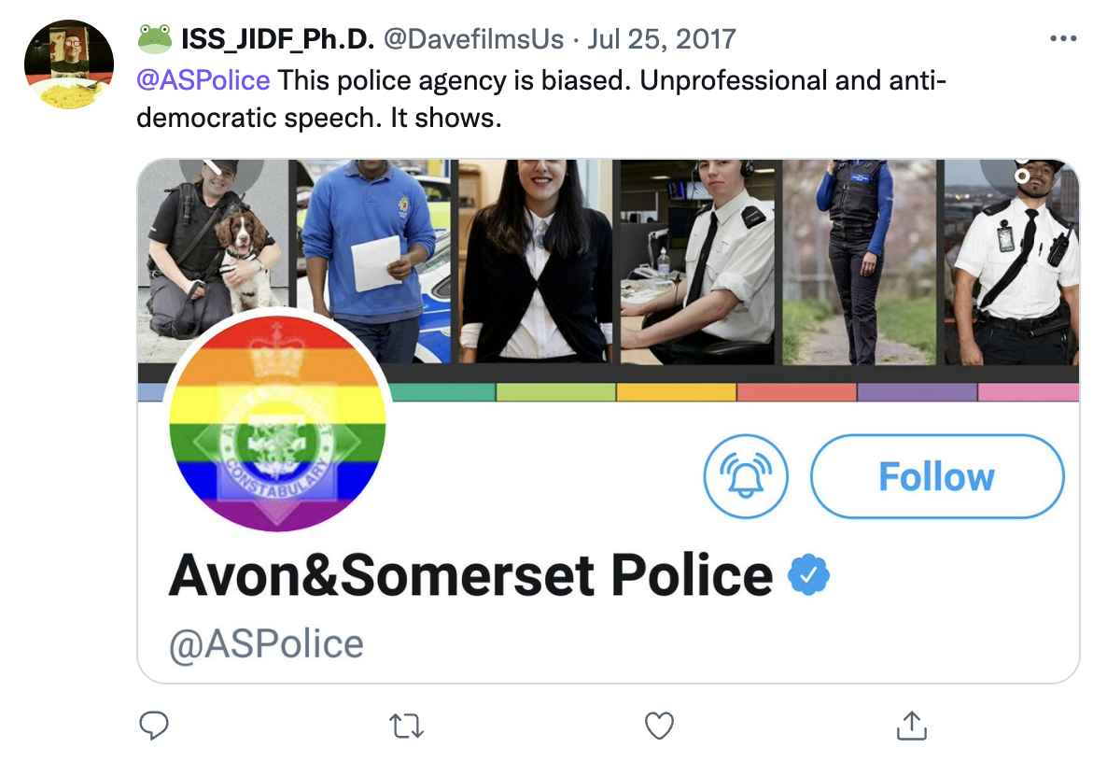Open the @DavefilmsUs handle link
1107x762 pixels.
[x=473, y=39]
